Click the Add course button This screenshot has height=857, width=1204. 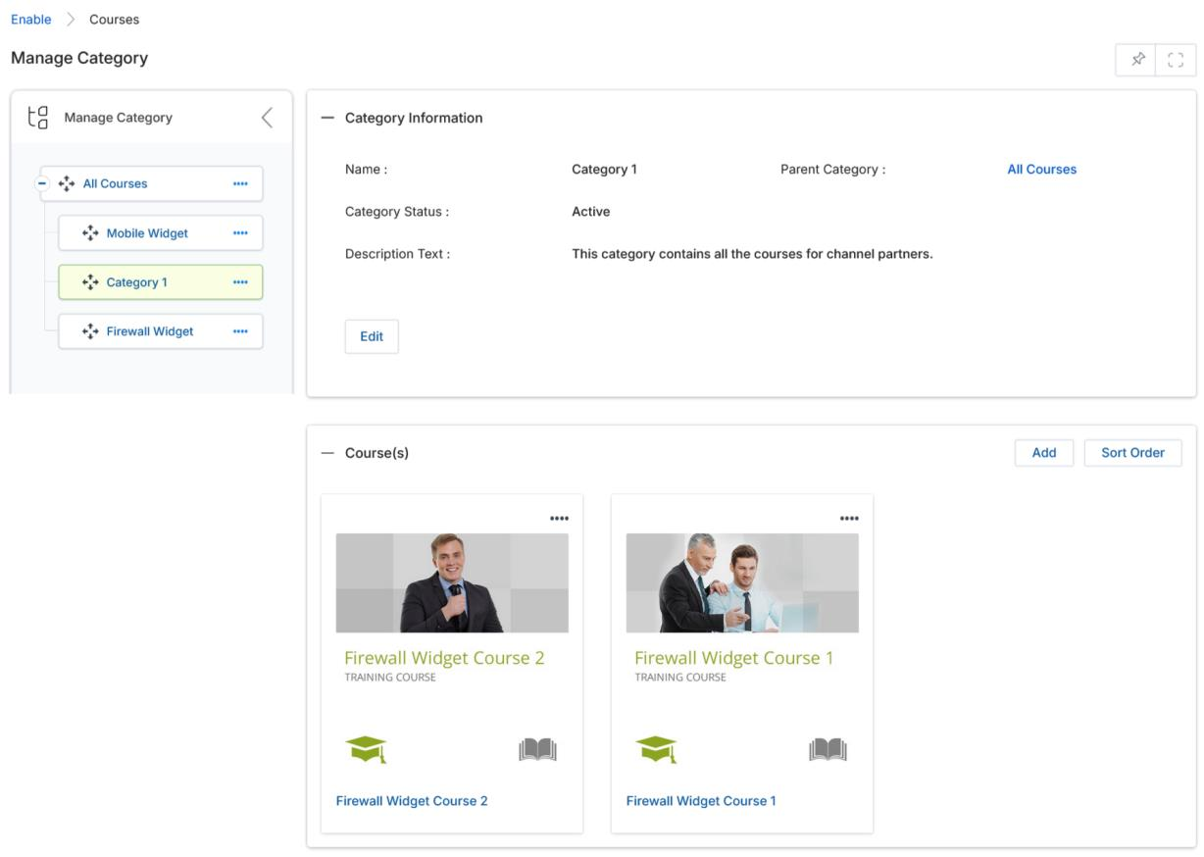point(1044,453)
